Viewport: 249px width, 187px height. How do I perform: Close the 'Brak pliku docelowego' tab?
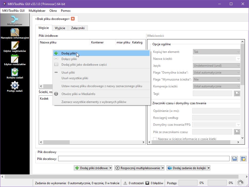(x=73, y=19)
